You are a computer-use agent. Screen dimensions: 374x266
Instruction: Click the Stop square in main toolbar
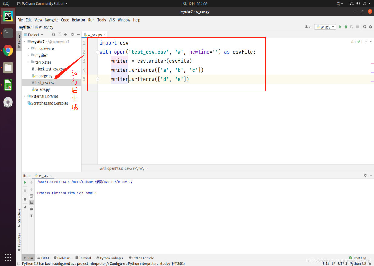[357, 27]
